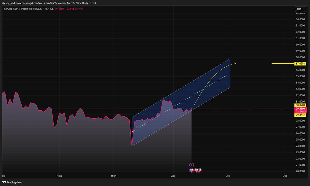Click the purple lightning event icon
The width and height of the screenshot is (310, 186).
pyautogui.click(x=191, y=165)
